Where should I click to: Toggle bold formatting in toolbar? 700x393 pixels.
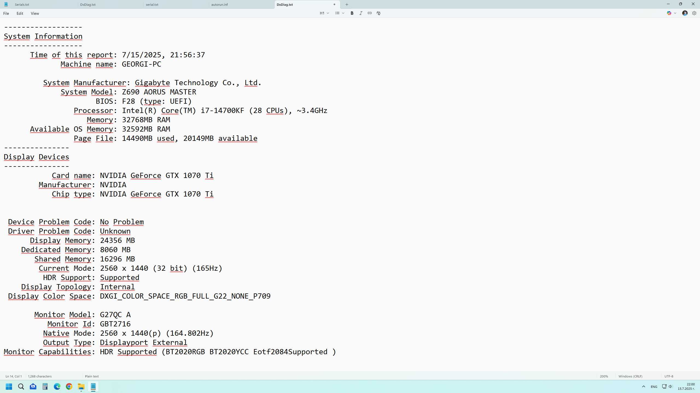point(352,13)
